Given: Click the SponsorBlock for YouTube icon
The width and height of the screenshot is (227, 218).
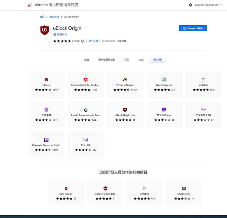Looking at the screenshot, I should click(x=86, y=80).
